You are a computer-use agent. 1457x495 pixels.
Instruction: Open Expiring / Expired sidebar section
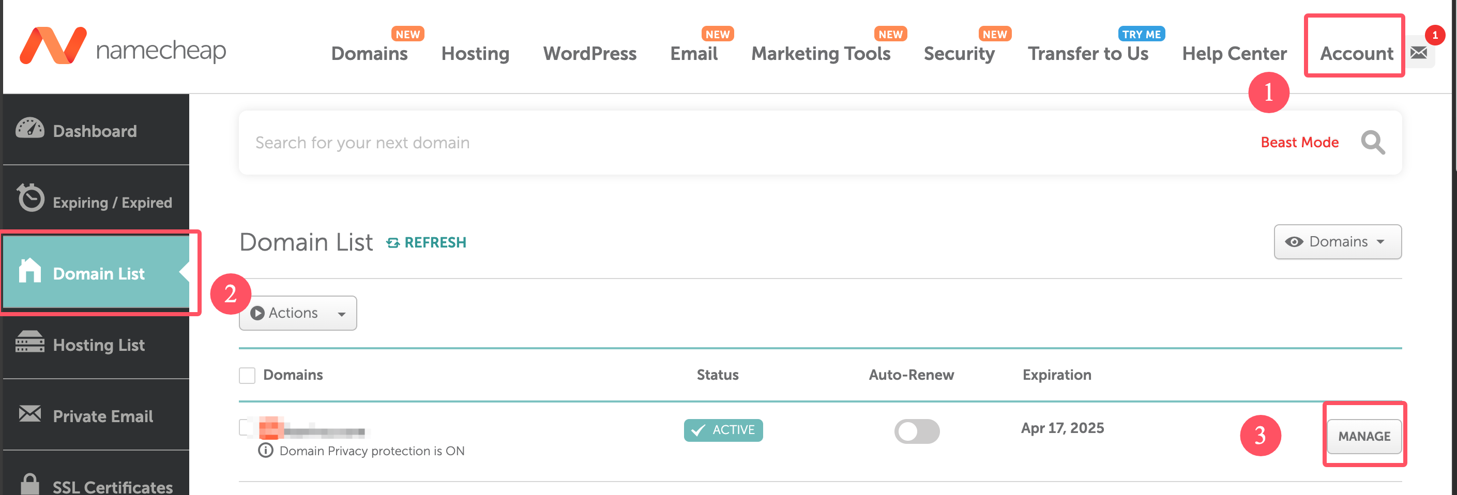point(96,201)
